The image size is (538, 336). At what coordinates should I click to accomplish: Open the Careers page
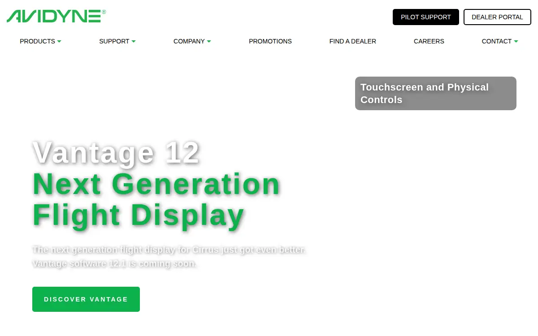[429, 41]
